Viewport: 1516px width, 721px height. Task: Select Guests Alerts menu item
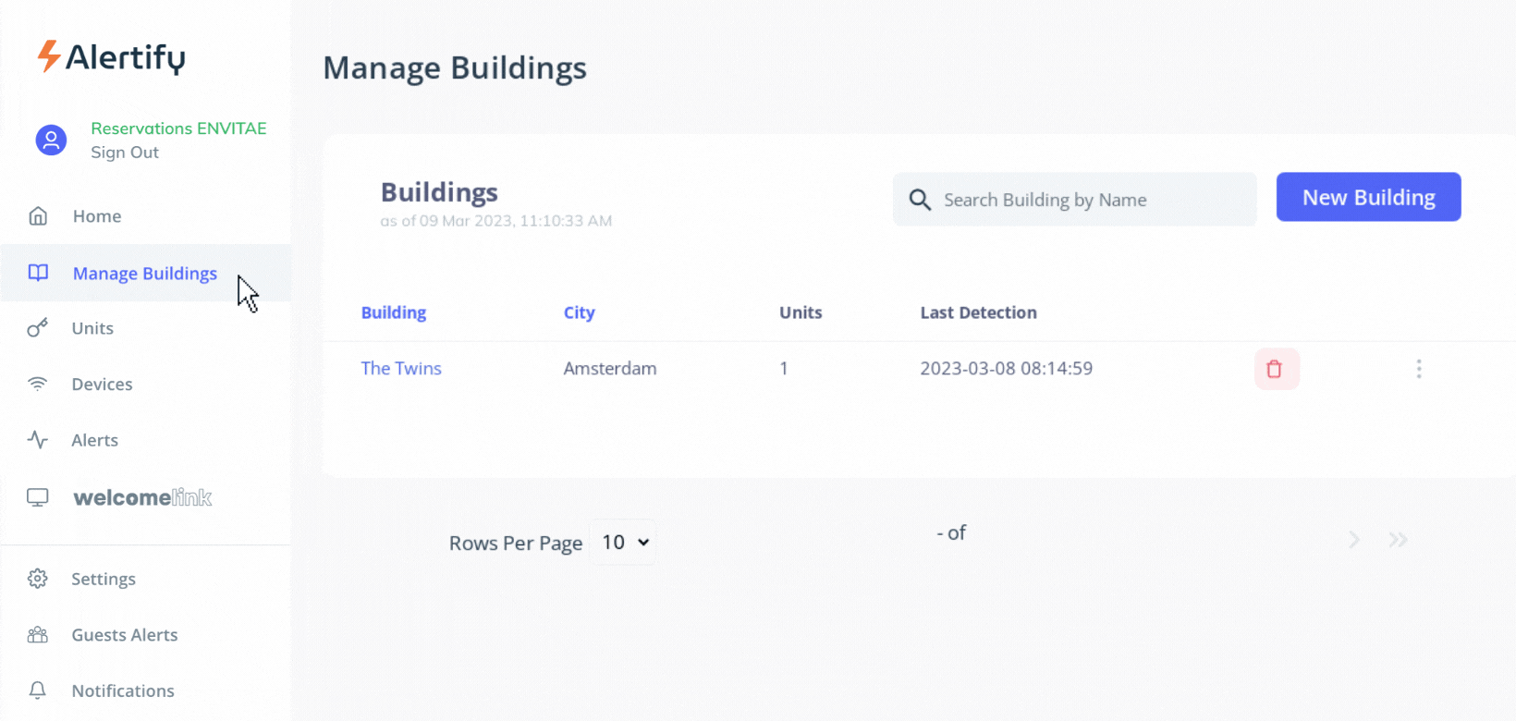[x=124, y=635]
